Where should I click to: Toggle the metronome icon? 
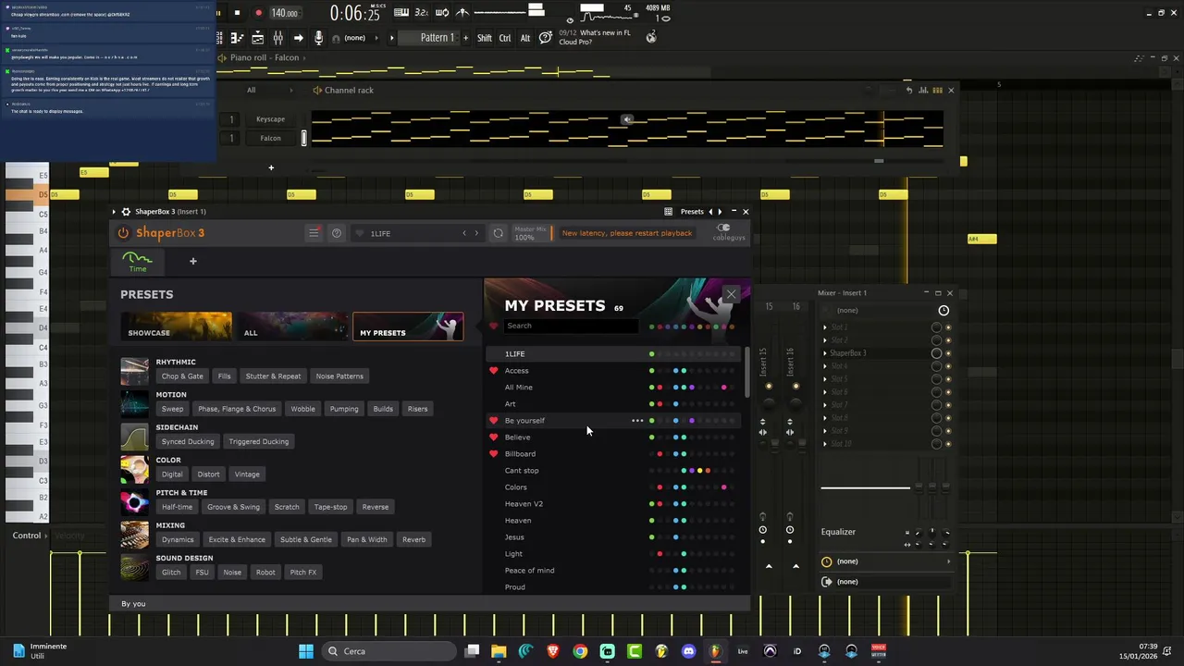(x=463, y=13)
